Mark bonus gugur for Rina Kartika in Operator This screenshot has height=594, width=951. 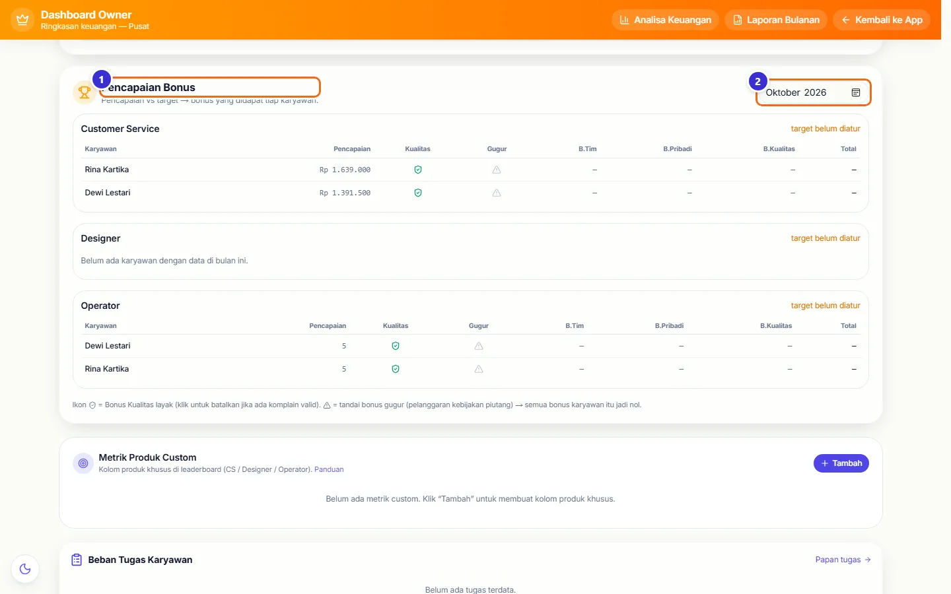tap(479, 369)
